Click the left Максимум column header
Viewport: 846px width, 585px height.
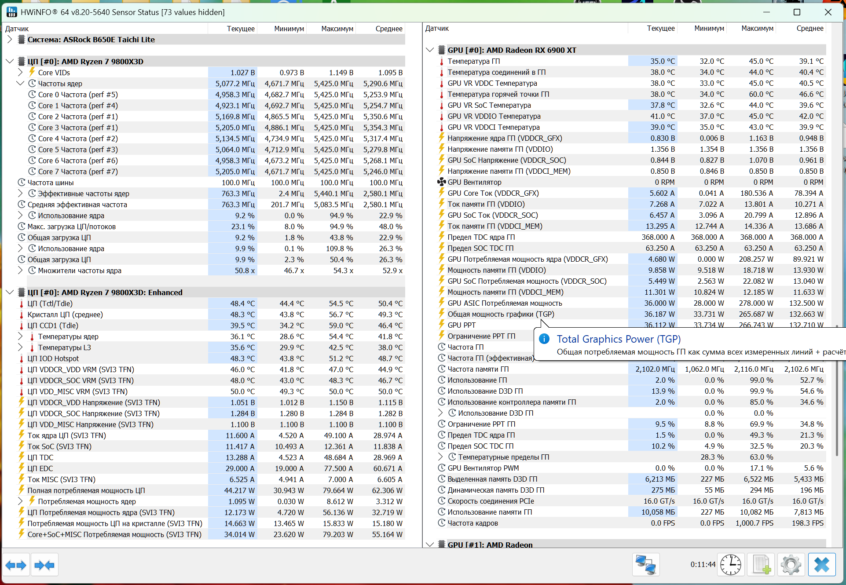337,29
